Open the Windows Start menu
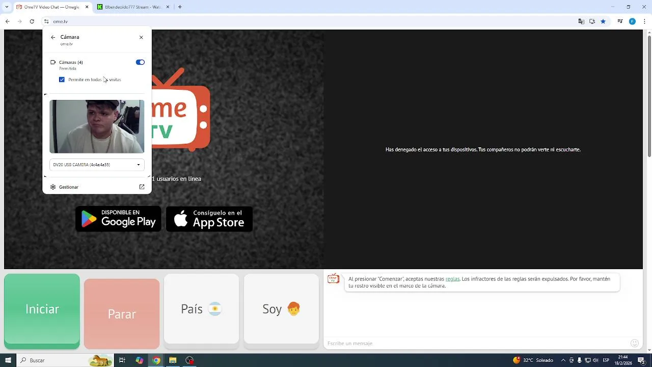Image resolution: width=652 pixels, height=367 pixels. click(8, 360)
